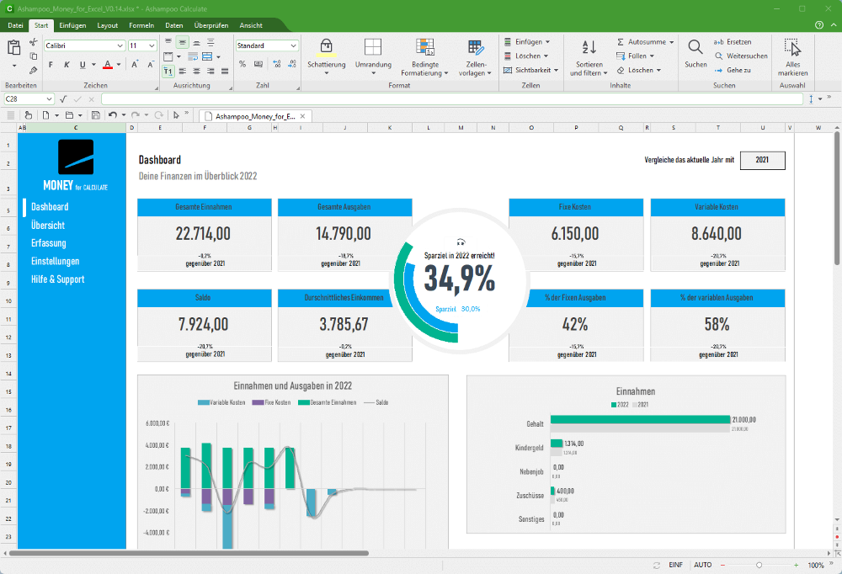Open the Autosumme dropdown arrow
This screenshot has height=574, width=842.
click(x=670, y=41)
